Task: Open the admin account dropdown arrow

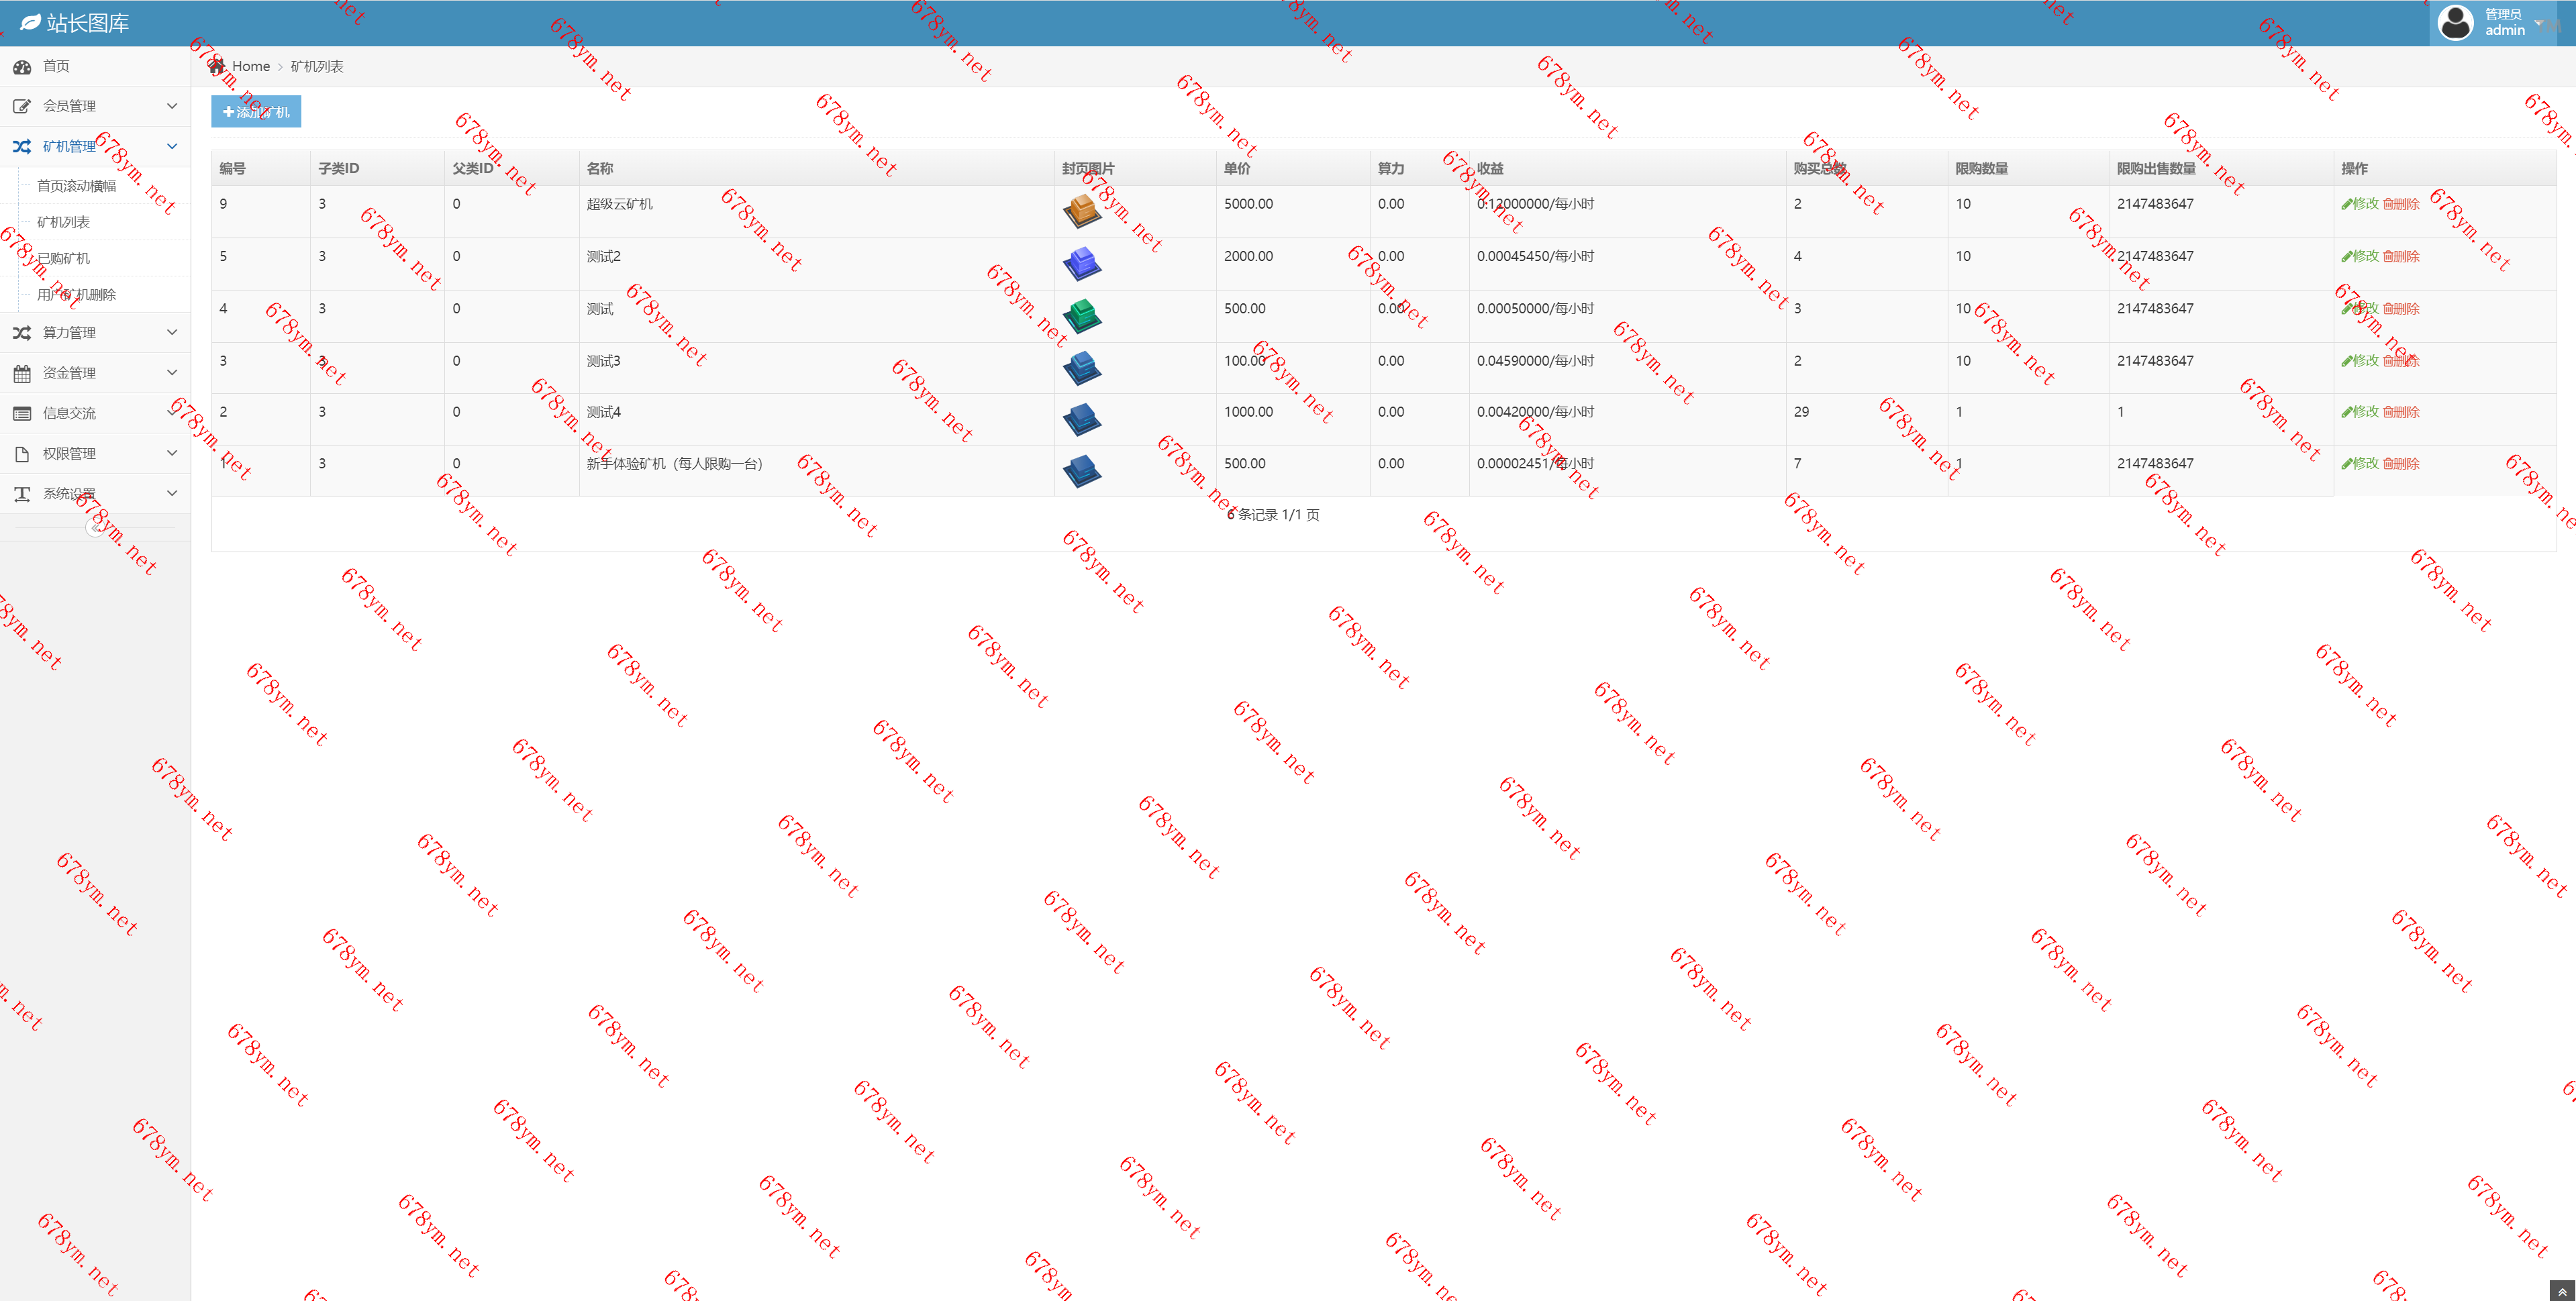Action: pyautogui.click(x=2538, y=23)
